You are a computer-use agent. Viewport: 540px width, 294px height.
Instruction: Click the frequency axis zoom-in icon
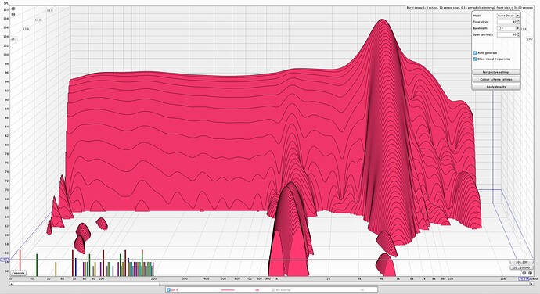pyautogui.click(x=531, y=273)
